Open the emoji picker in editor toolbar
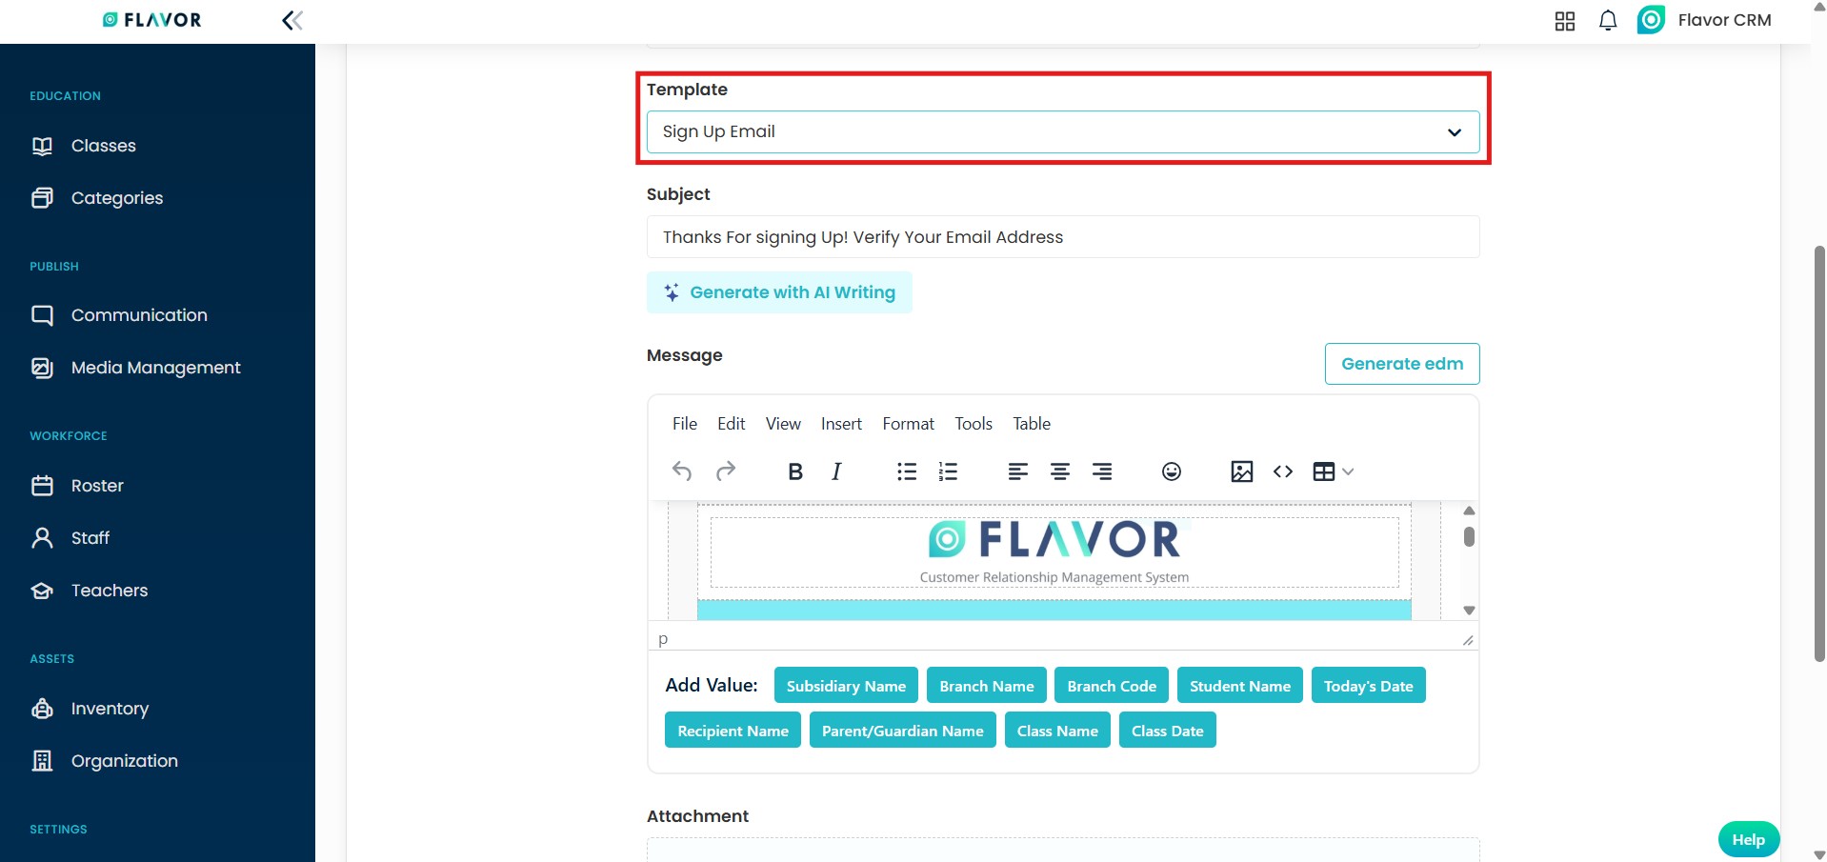This screenshot has height=862, width=1827. coord(1172,471)
